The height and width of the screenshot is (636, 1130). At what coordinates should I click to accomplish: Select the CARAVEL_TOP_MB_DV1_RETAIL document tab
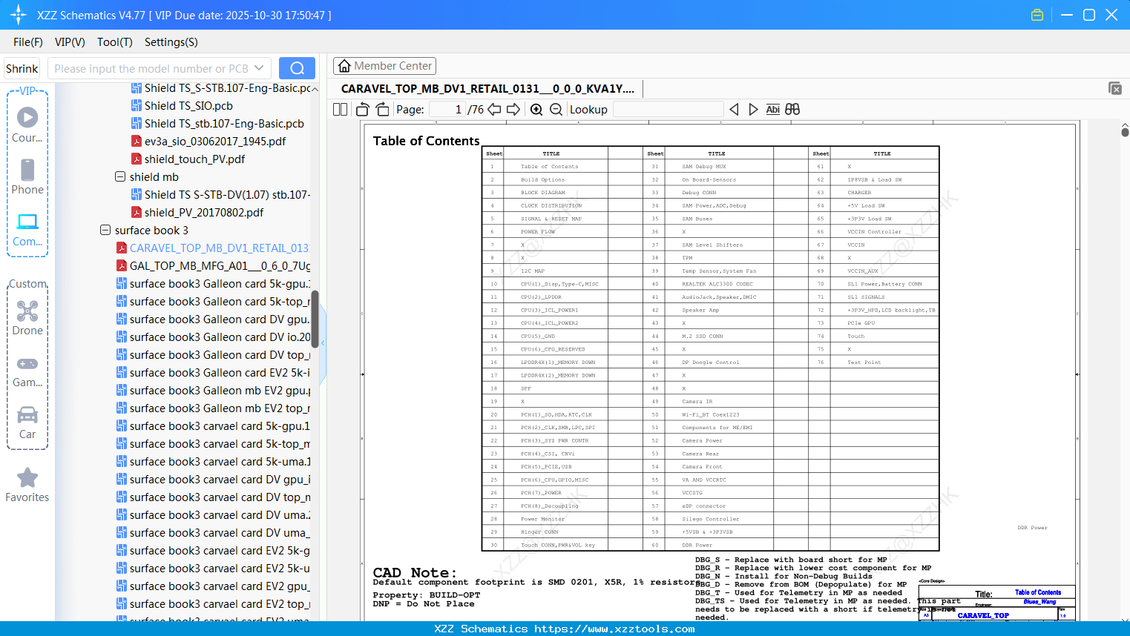487,88
